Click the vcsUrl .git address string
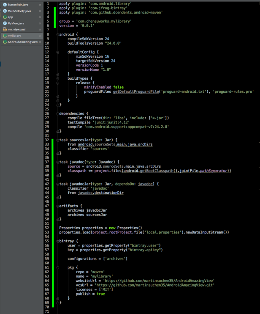The height and width of the screenshot is (314, 260). coord(154,285)
